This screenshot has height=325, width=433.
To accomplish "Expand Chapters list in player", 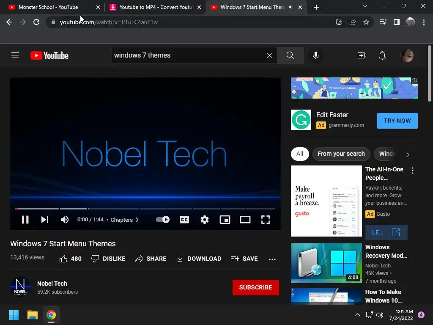I will point(125,220).
